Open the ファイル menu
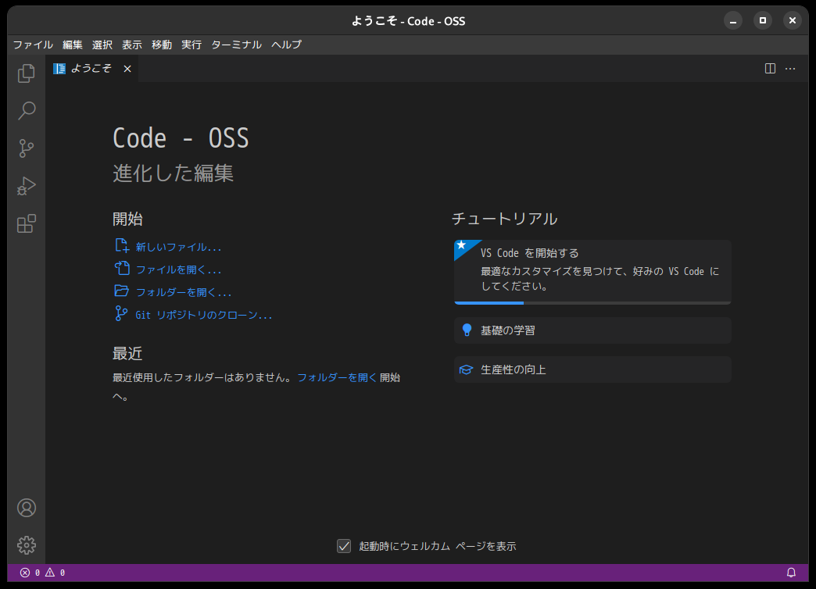Image resolution: width=816 pixels, height=589 pixels. point(33,45)
